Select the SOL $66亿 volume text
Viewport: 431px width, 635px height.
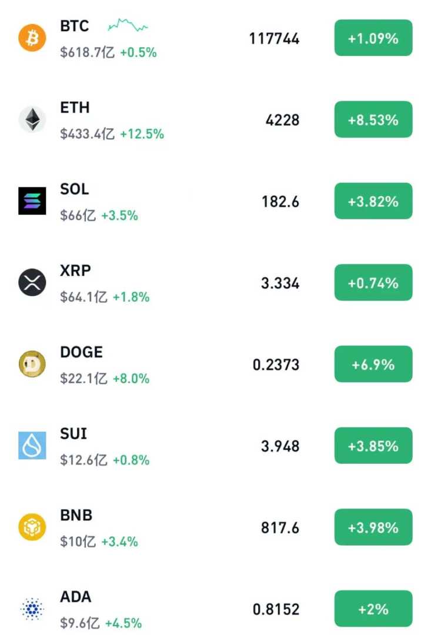[x=78, y=216]
